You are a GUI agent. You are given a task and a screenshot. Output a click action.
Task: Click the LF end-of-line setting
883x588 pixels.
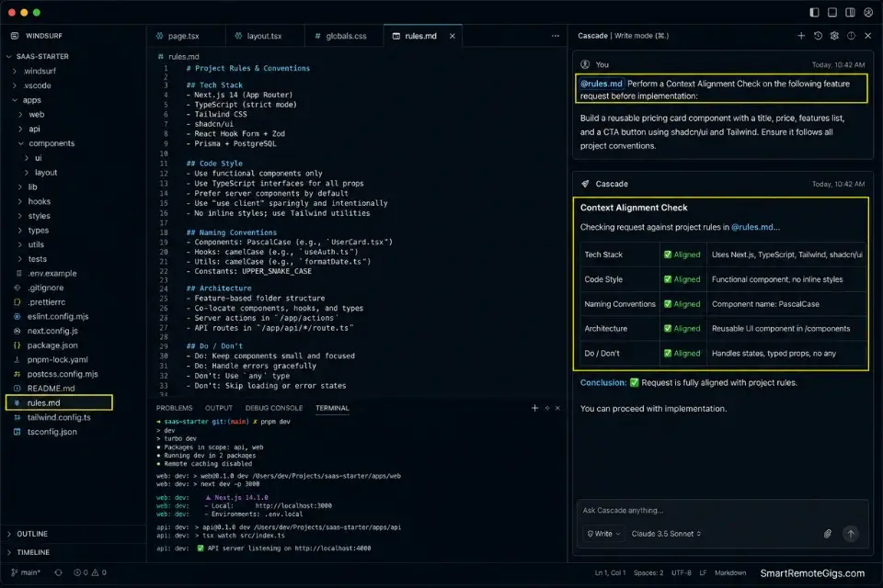tap(702, 572)
